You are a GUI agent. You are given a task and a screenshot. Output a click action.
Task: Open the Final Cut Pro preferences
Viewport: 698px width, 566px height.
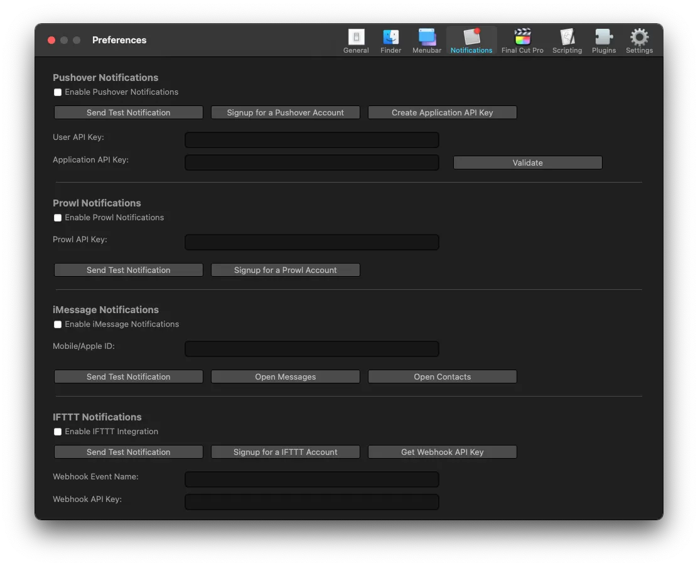[522, 41]
